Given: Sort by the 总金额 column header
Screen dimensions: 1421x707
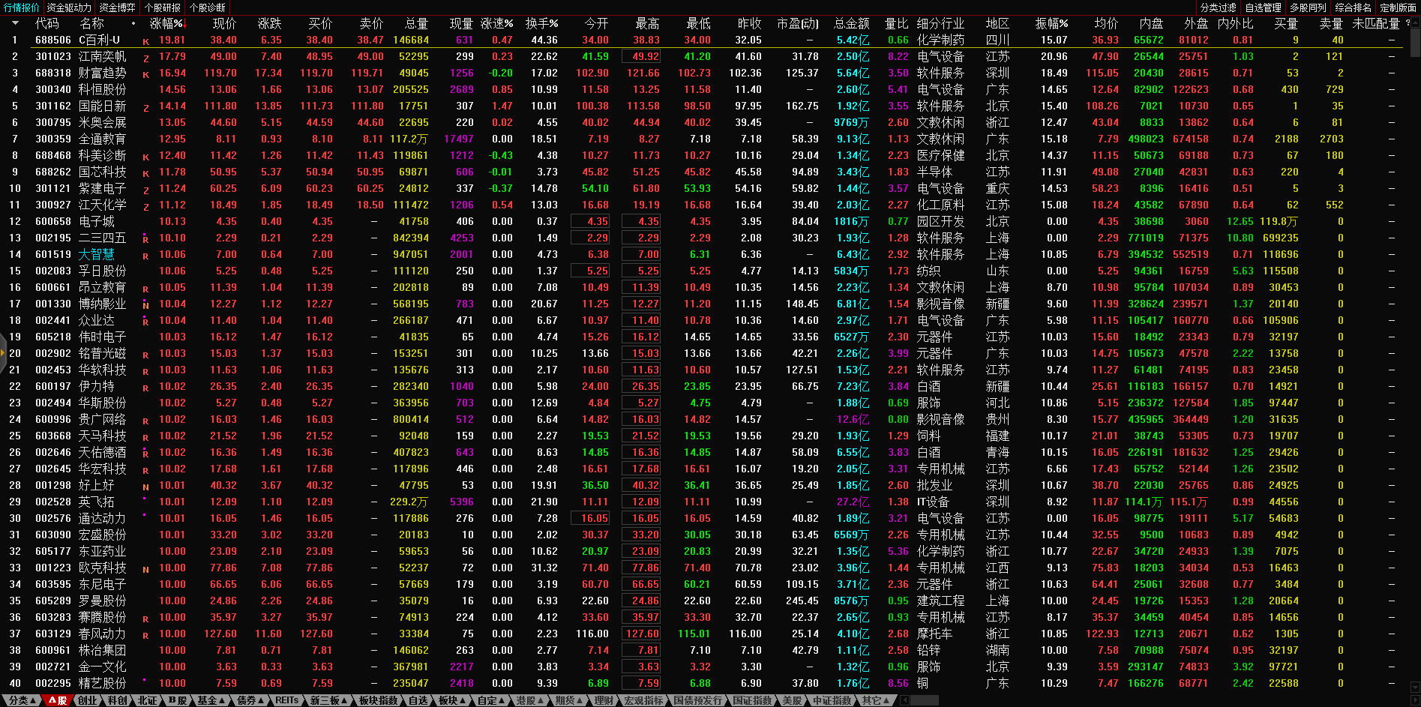Looking at the screenshot, I should tap(852, 23).
